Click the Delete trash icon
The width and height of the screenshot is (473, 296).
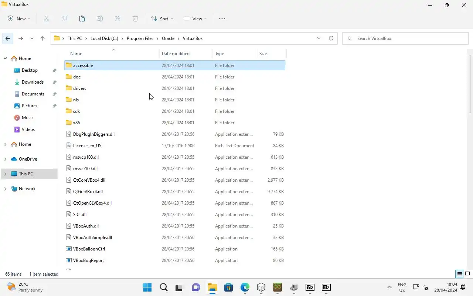[x=135, y=18]
